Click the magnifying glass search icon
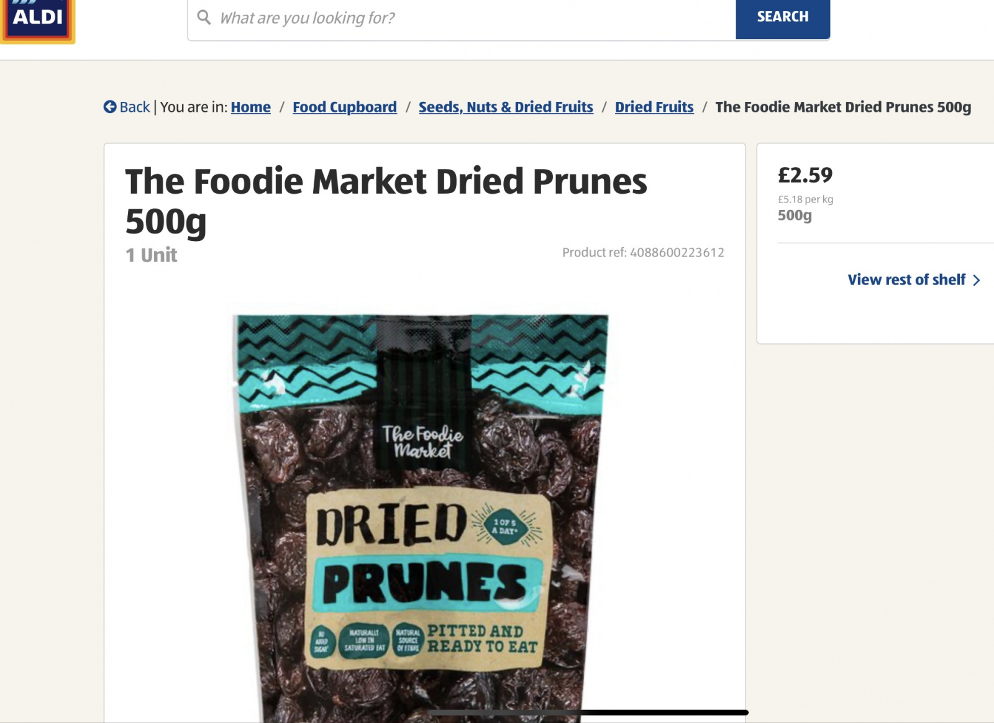This screenshot has width=994, height=723. 204,17
